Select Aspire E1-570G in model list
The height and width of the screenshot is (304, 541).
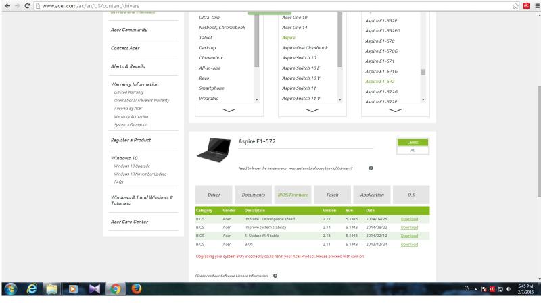point(381,51)
